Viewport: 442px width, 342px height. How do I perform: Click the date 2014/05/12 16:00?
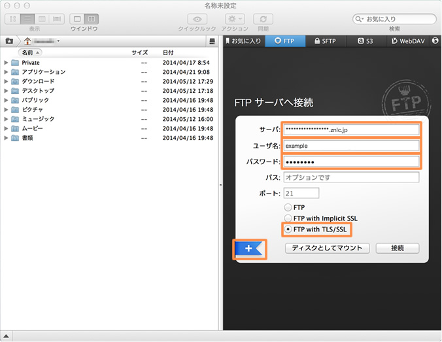tap(188, 119)
